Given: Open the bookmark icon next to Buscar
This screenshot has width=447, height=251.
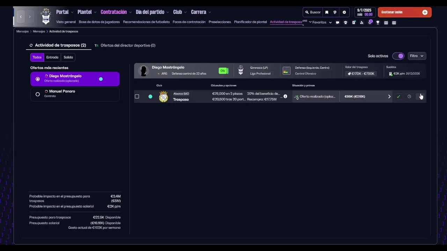Looking at the screenshot, I should [327, 12].
